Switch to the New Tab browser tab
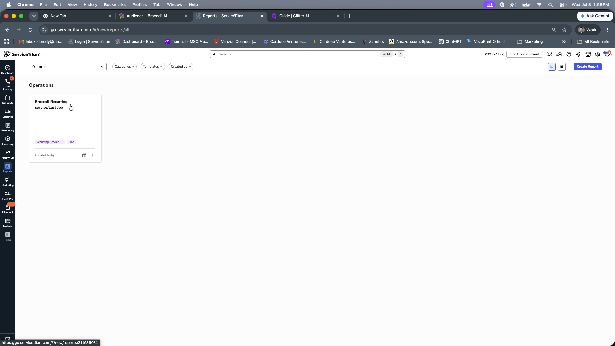 pyautogui.click(x=77, y=16)
